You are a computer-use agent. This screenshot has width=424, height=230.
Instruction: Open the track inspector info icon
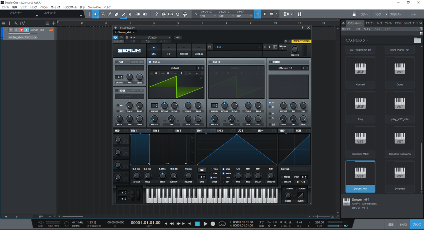click(10, 23)
